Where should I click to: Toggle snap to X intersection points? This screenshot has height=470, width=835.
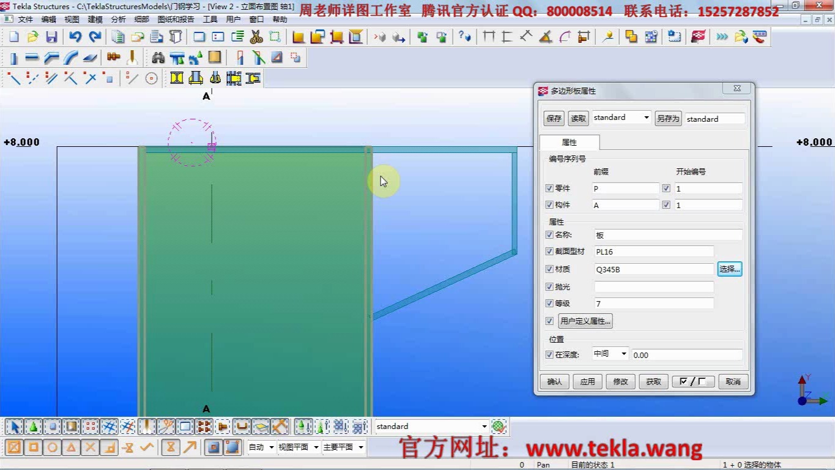(x=91, y=447)
